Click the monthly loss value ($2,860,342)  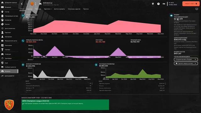pos(31,42)
